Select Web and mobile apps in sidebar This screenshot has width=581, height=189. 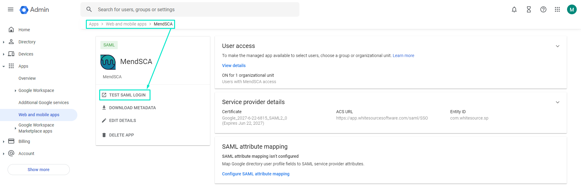[x=39, y=115]
